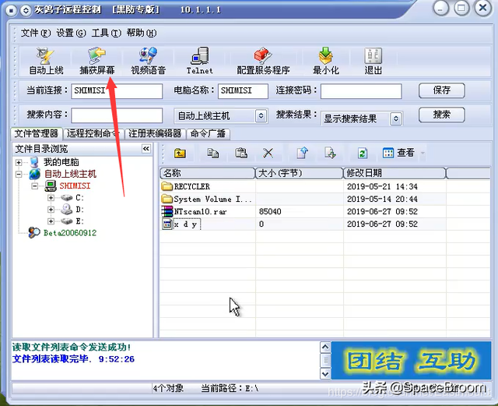Open the 工具(T) menu

coord(106,33)
